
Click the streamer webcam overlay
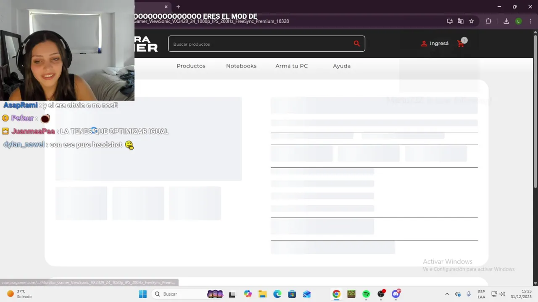[x=67, y=50]
